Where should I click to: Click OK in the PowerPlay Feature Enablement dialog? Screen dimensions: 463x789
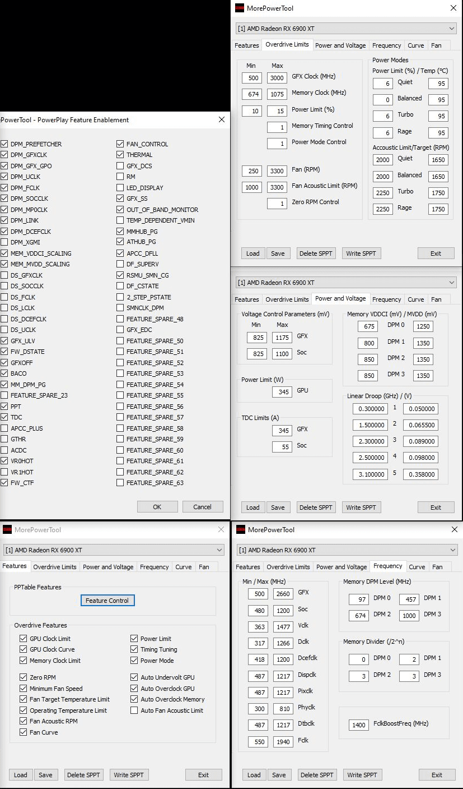[x=157, y=507]
